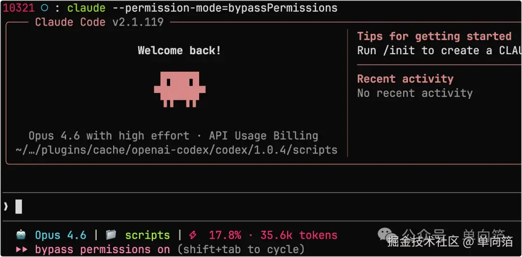Toggle the bypass permissions on mode text
522x257 pixels.
(x=102, y=249)
